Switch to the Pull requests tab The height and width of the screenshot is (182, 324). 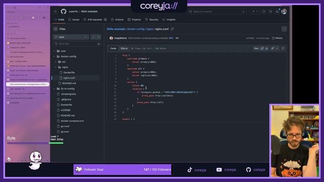click(x=95, y=20)
